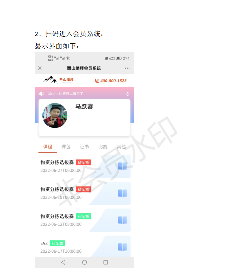This screenshot has height=270, width=229.
Task: Click the refresh arrow icon in banner
Action: pos(127,94)
